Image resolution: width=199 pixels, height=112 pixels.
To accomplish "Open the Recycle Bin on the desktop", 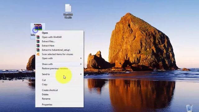I will [x=190, y=108].
